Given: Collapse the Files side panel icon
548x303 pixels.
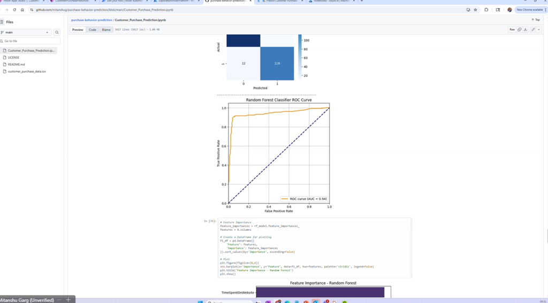Looking at the screenshot, I should click(x=2, y=22).
